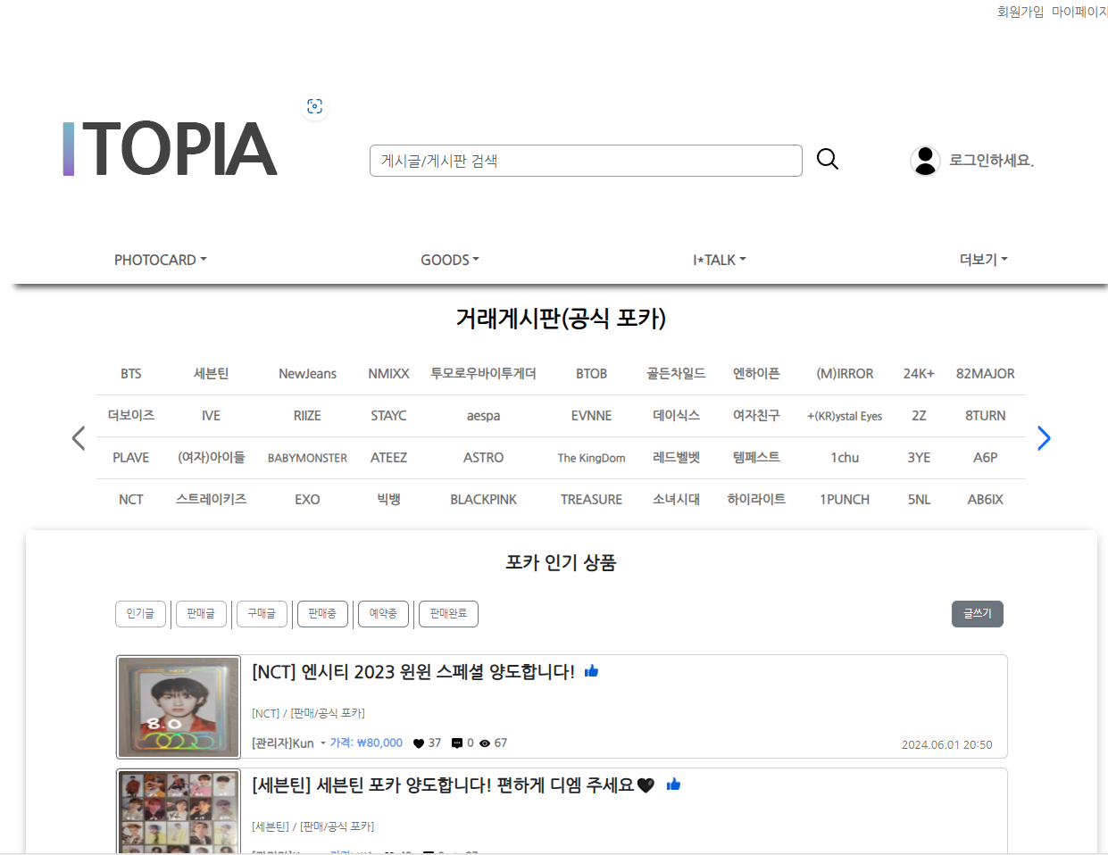Select 엔하이픈 in artist list
Viewport: 1108px width, 855px height.
[756, 374]
